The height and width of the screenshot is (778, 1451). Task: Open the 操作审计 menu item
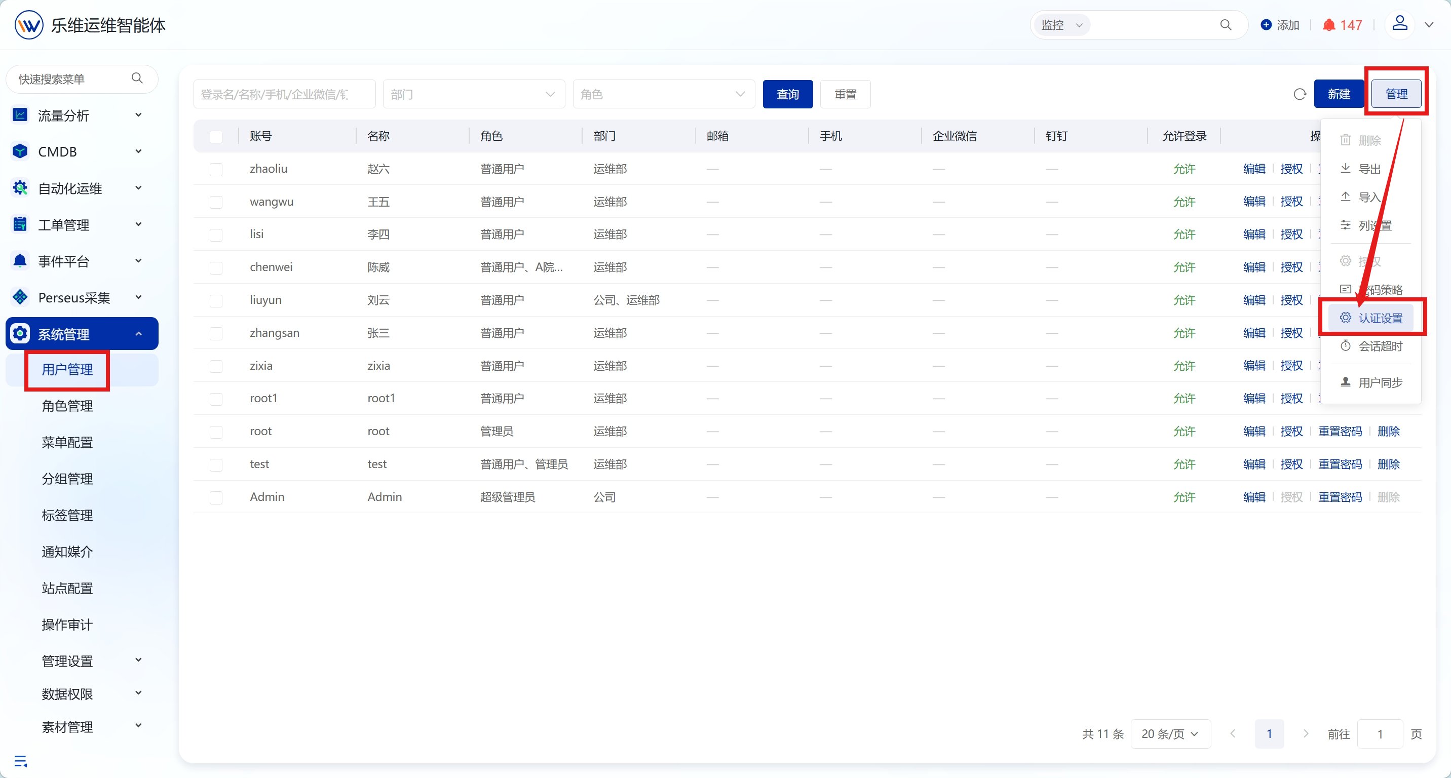pos(67,625)
